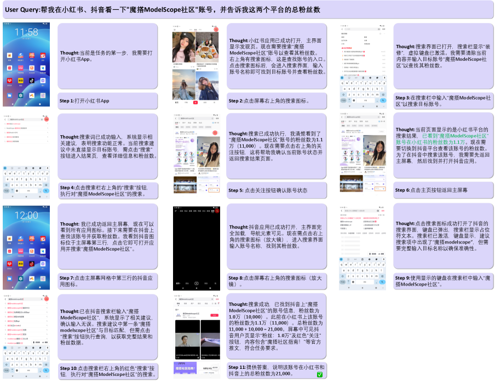This screenshot has height=382, width=495.
Task: Open the hamburger menu in the Xiaohongshu feed
Action: (174, 30)
